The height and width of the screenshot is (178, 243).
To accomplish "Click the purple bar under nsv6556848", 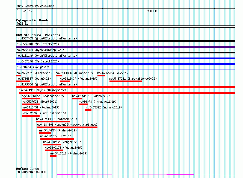I will pyautogui.click(x=126, y=47).
